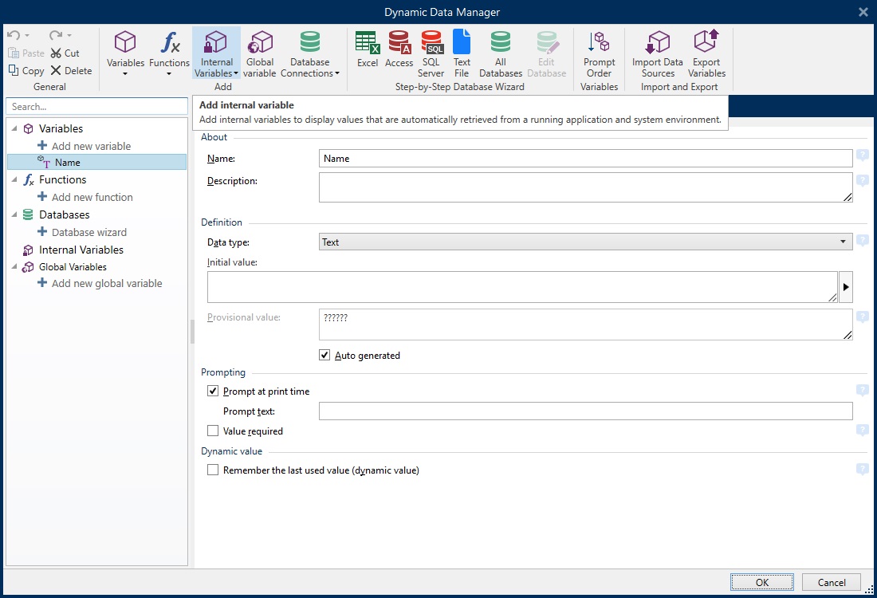
Task: Click into the Prompt text field
Action: coord(585,411)
